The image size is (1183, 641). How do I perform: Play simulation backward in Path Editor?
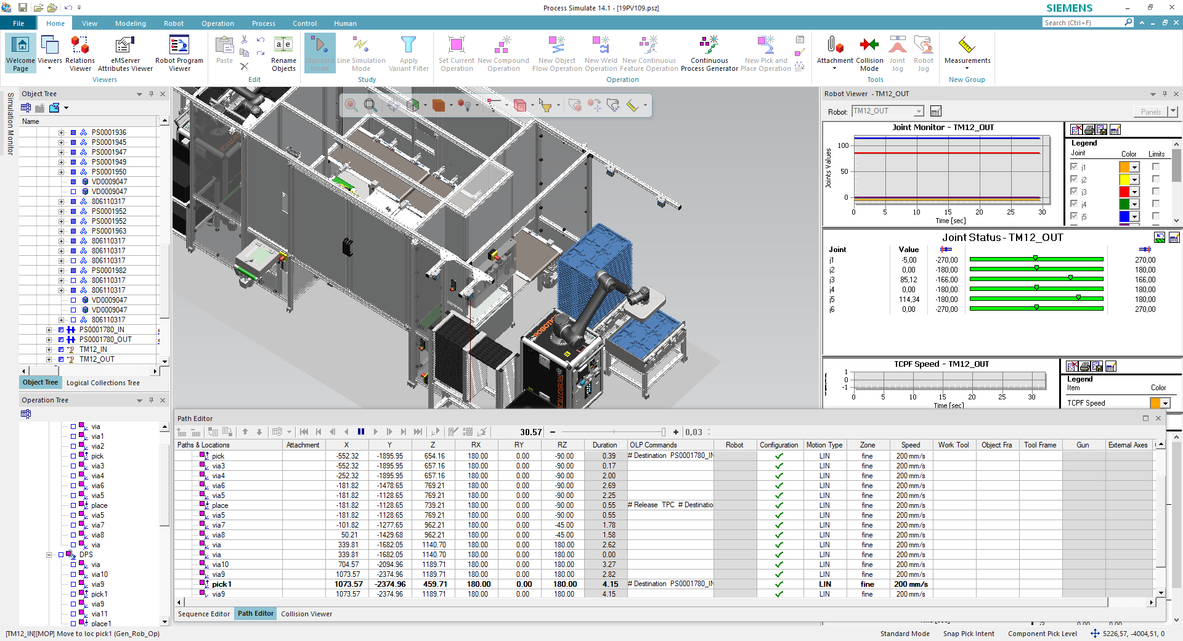click(x=347, y=432)
